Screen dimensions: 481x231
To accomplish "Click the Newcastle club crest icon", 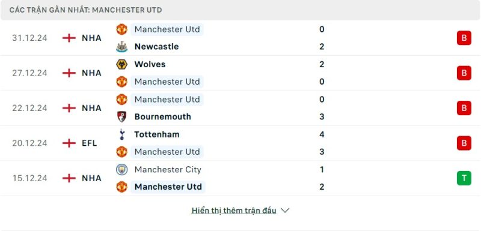I will [122, 47].
